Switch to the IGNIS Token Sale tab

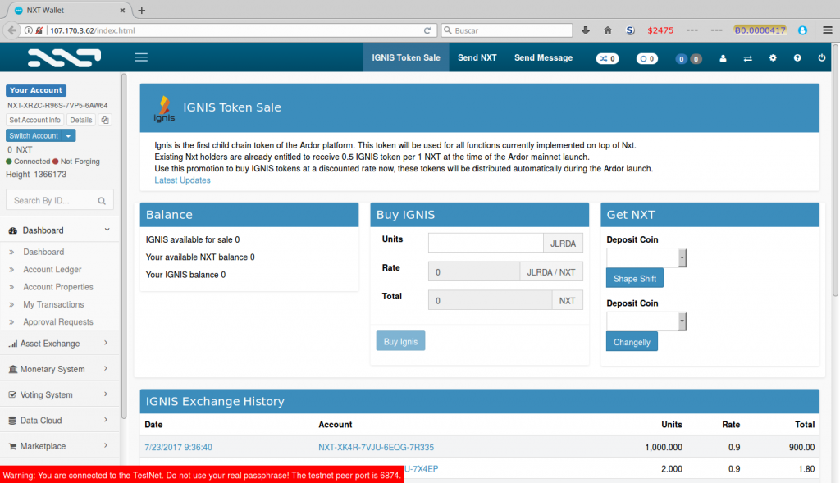(406, 58)
